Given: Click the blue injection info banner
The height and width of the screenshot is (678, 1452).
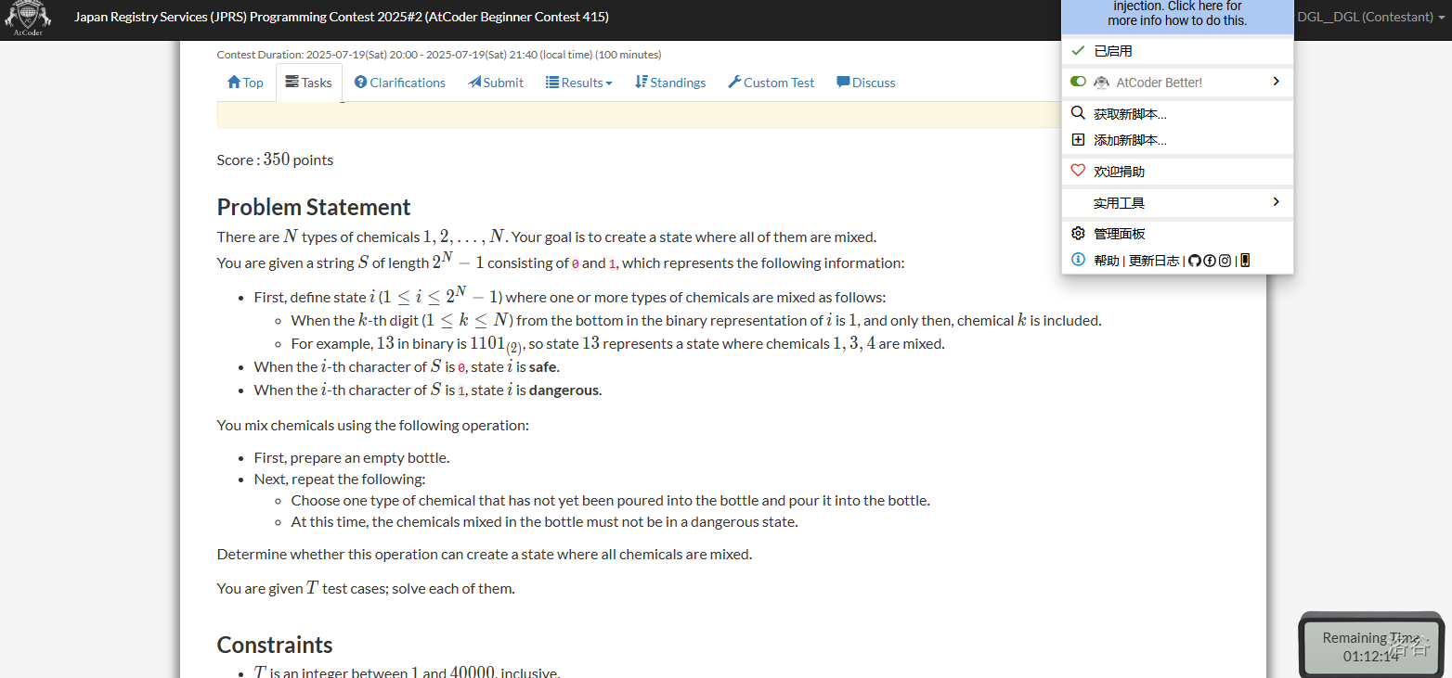Looking at the screenshot, I should coord(1176,14).
